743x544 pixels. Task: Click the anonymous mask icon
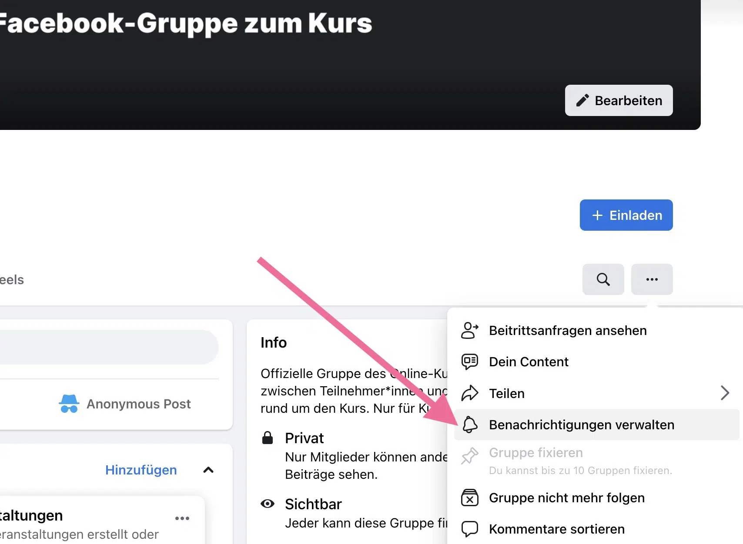(69, 404)
